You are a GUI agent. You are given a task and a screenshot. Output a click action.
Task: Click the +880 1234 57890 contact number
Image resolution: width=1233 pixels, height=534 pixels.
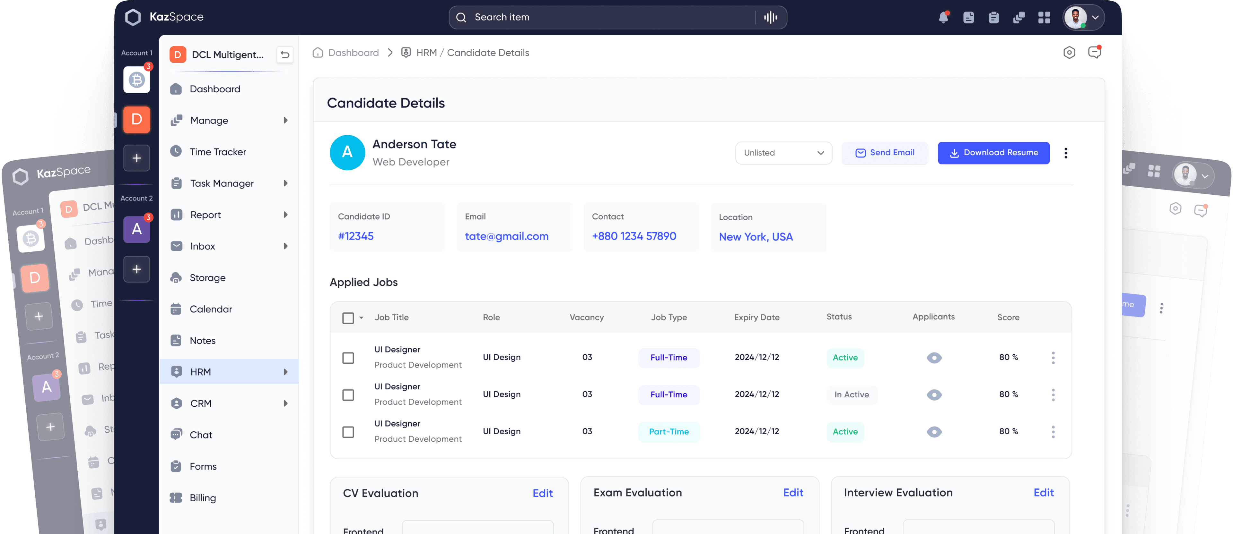[634, 236]
